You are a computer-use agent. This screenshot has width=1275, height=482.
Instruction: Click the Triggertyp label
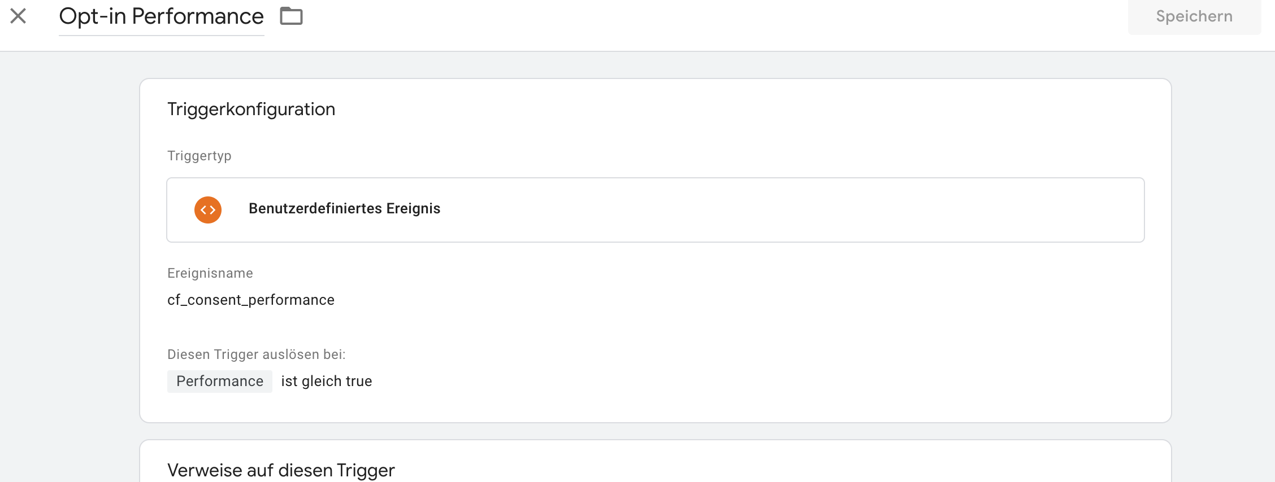[x=200, y=156]
